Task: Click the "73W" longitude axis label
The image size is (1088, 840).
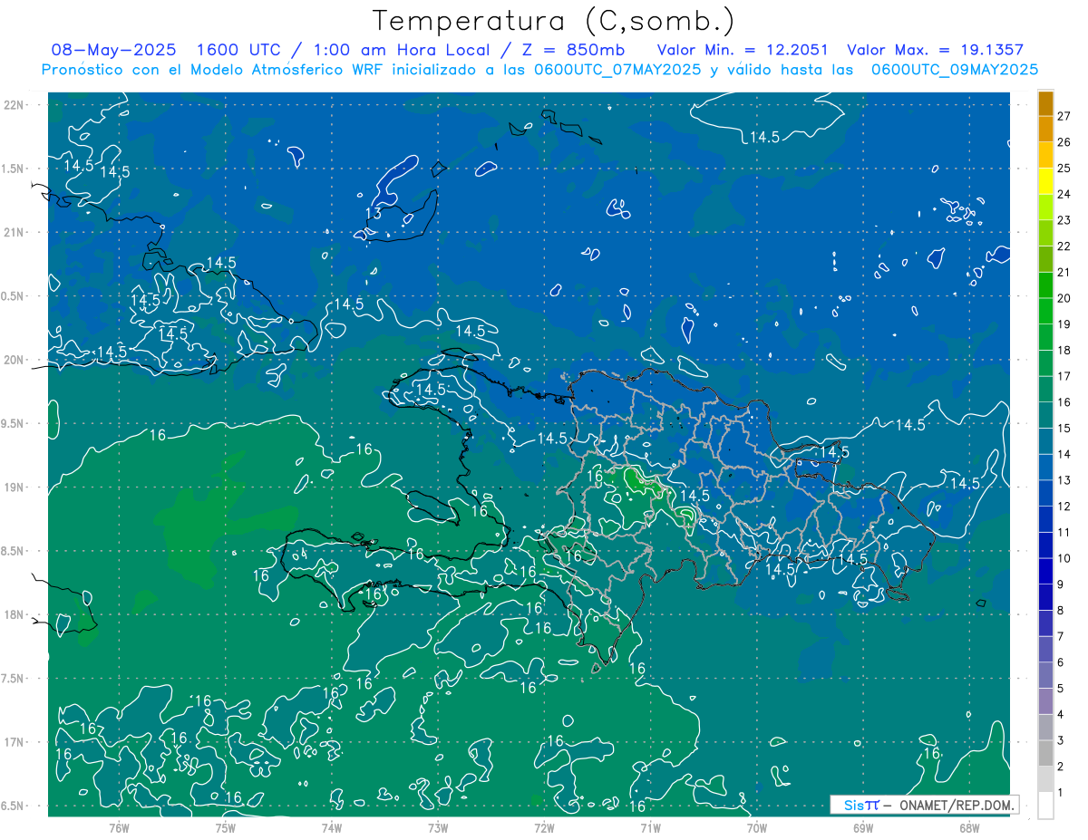Action: point(438,826)
